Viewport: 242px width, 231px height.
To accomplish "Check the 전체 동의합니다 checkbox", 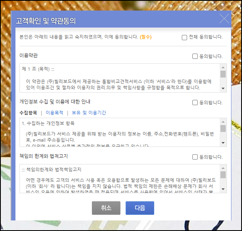I will coord(184,37).
